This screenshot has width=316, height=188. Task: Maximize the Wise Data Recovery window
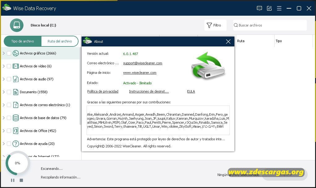299,8
